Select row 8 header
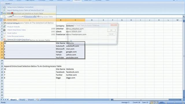 [x=2, y=43]
